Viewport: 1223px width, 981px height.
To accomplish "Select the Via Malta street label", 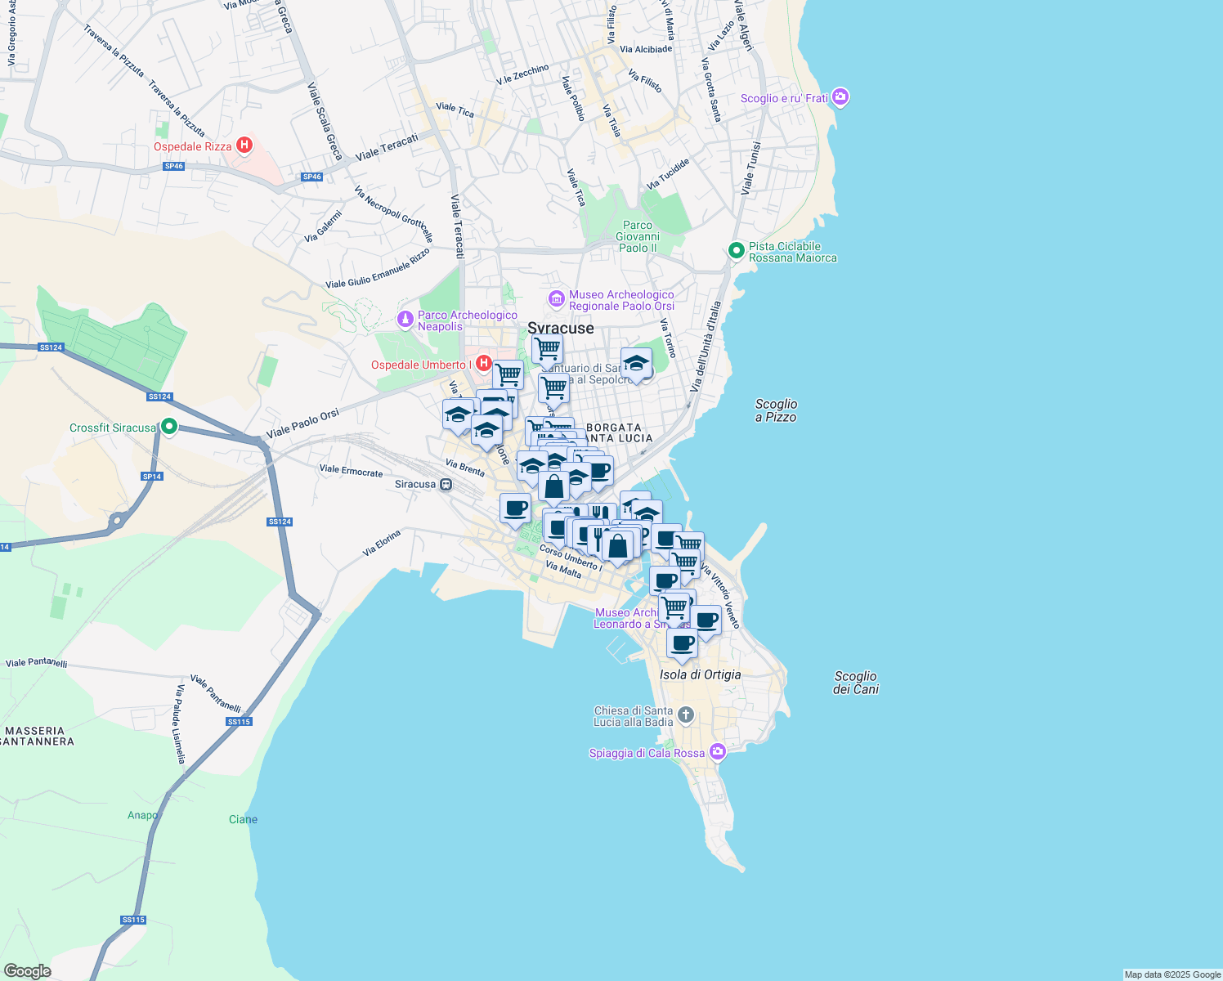I will coord(563,570).
